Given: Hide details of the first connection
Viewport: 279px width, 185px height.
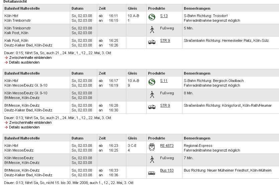Looking at the screenshot, I should click(x=24, y=62).
